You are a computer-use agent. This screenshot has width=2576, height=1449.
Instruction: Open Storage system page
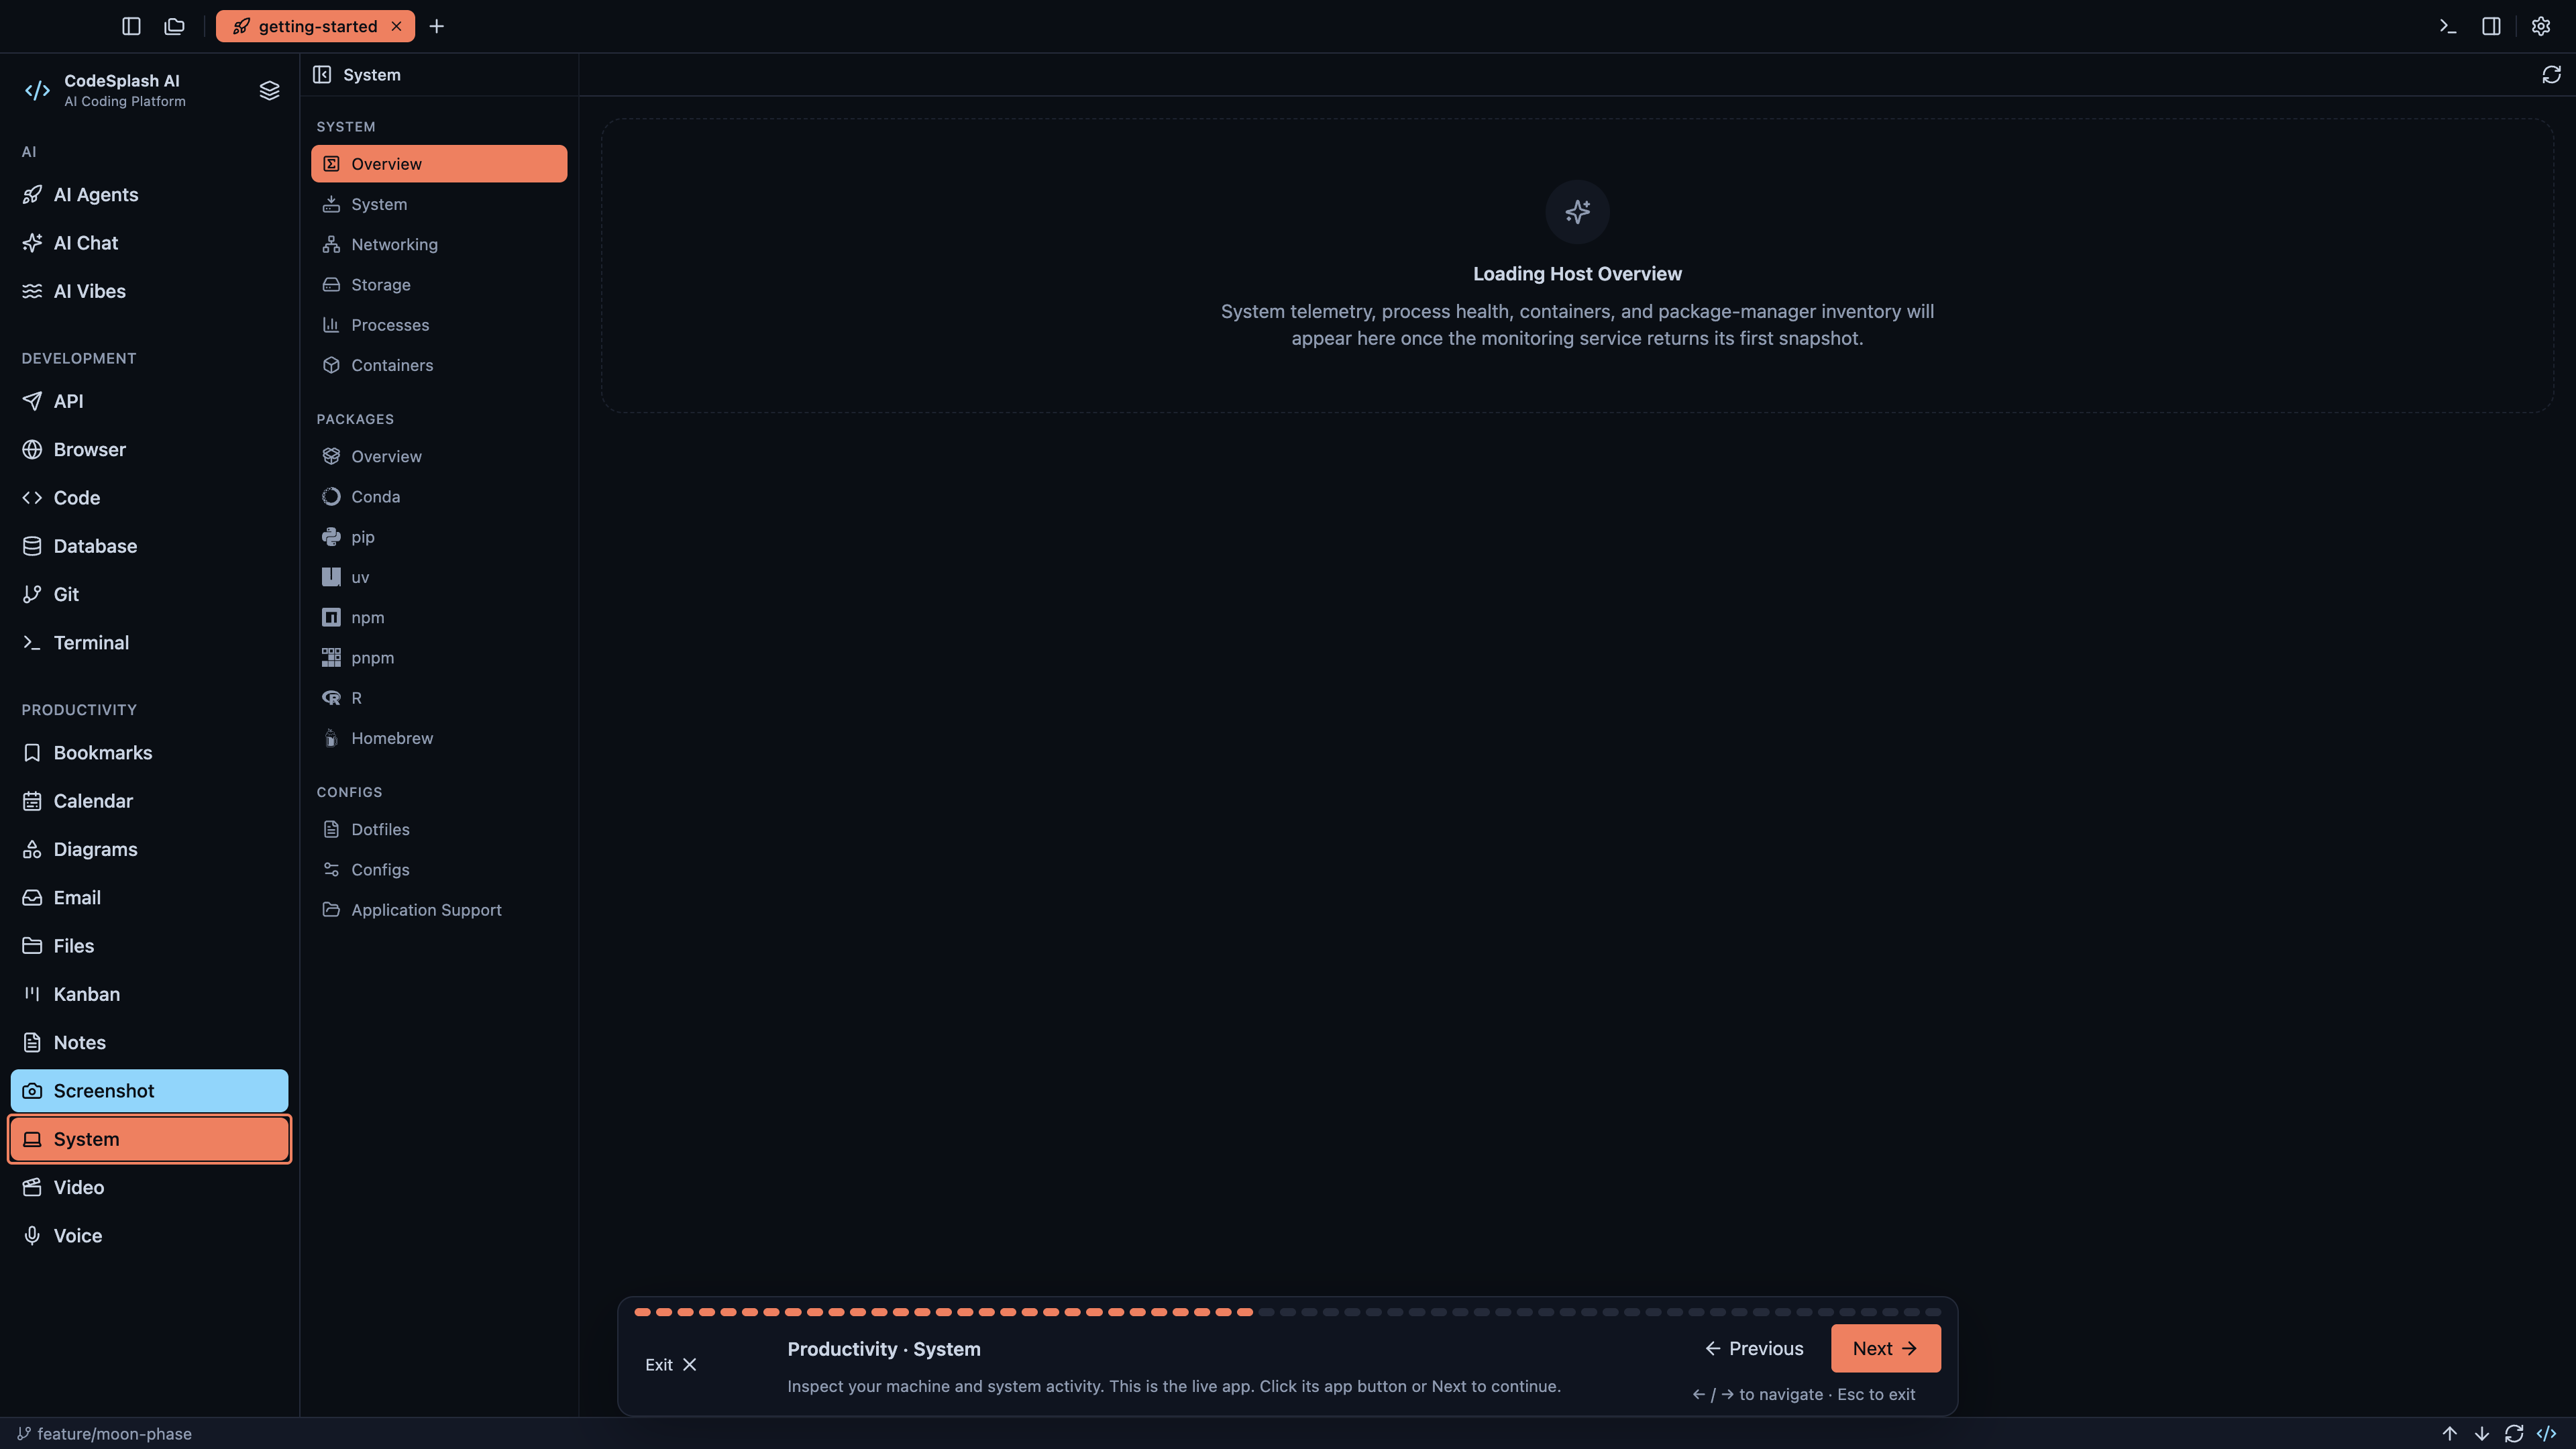439,285
